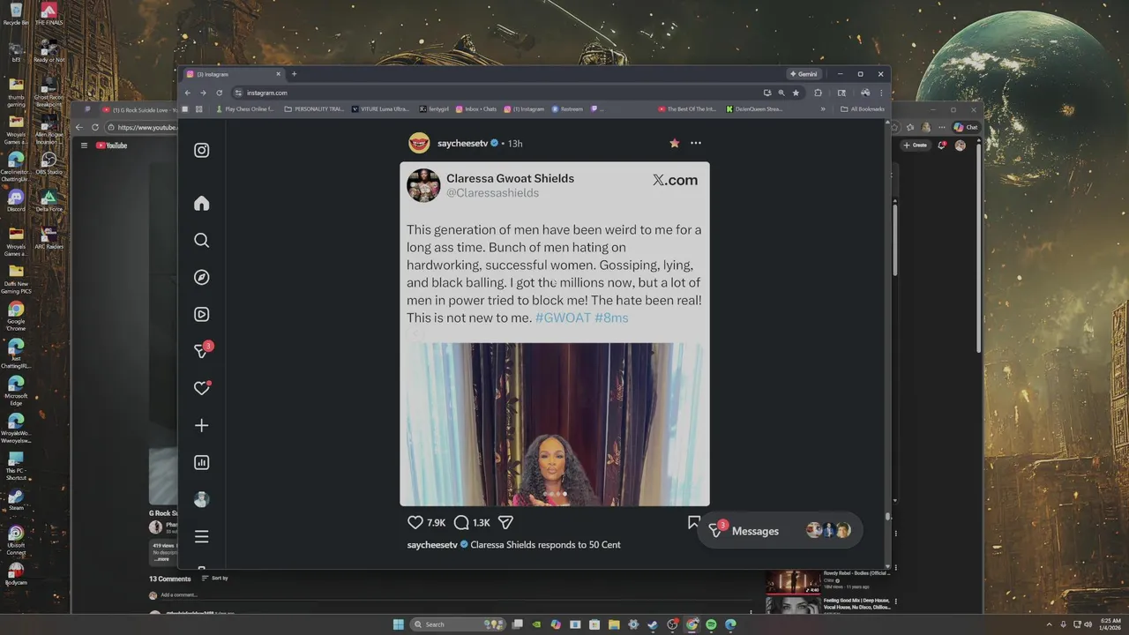This screenshot has height=635, width=1129.
Task: Open Instagram logo in left sidebar
Action: 201,150
